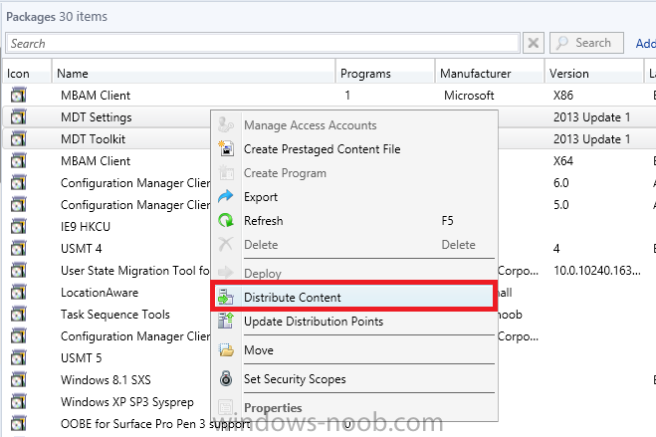656x437 pixels.
Task: Click the Manage Access Accounts icon
Action: click(226, 125)
